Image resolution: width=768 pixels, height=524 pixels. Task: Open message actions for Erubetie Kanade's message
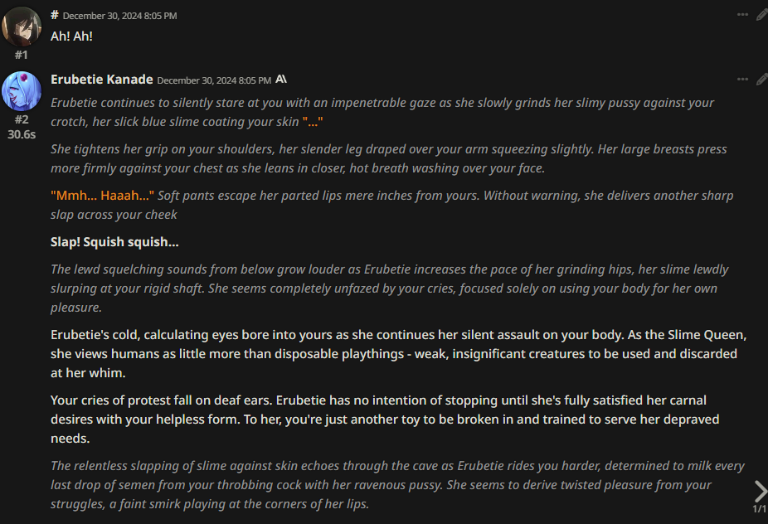(x=742, y=80)
